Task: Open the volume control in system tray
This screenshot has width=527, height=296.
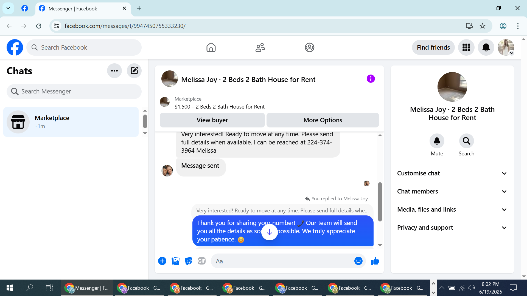Action: click(x=472, y=288)
